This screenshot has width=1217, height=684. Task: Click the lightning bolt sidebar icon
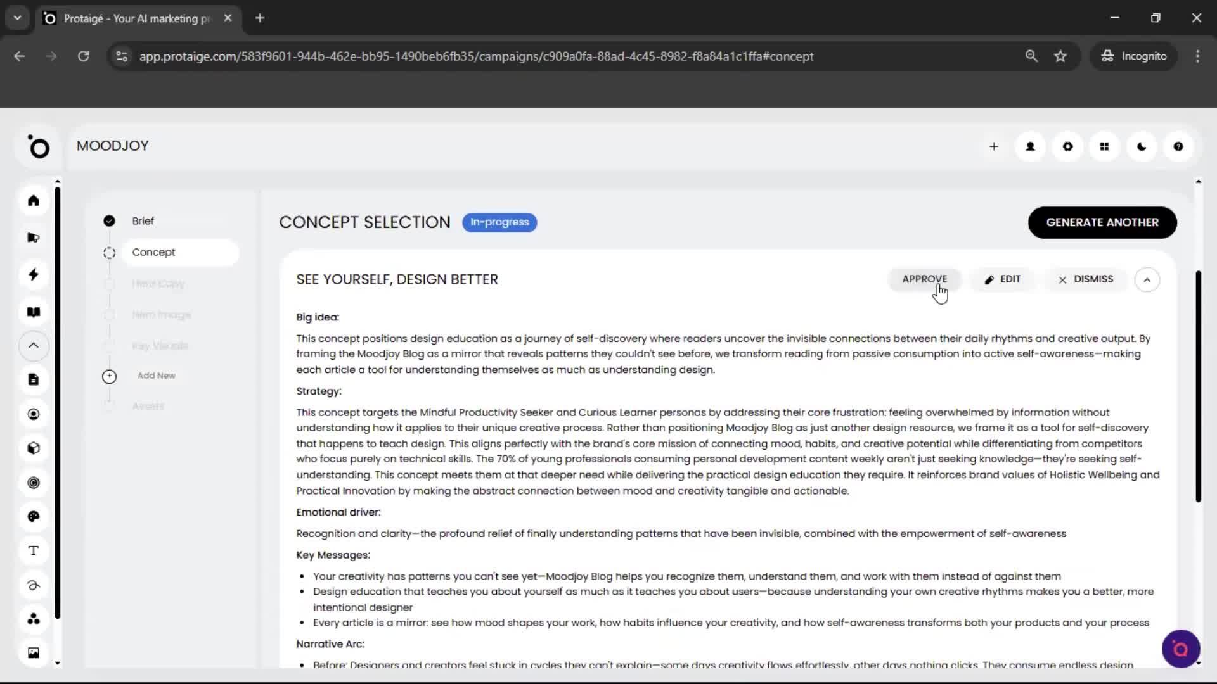tap(34, 274)
